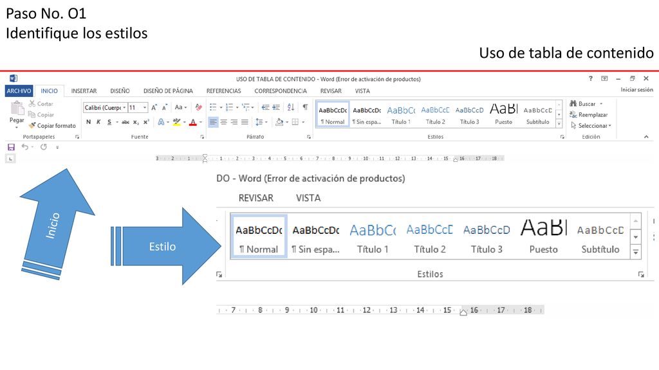Toggle bold N formatting

[88, 122]
